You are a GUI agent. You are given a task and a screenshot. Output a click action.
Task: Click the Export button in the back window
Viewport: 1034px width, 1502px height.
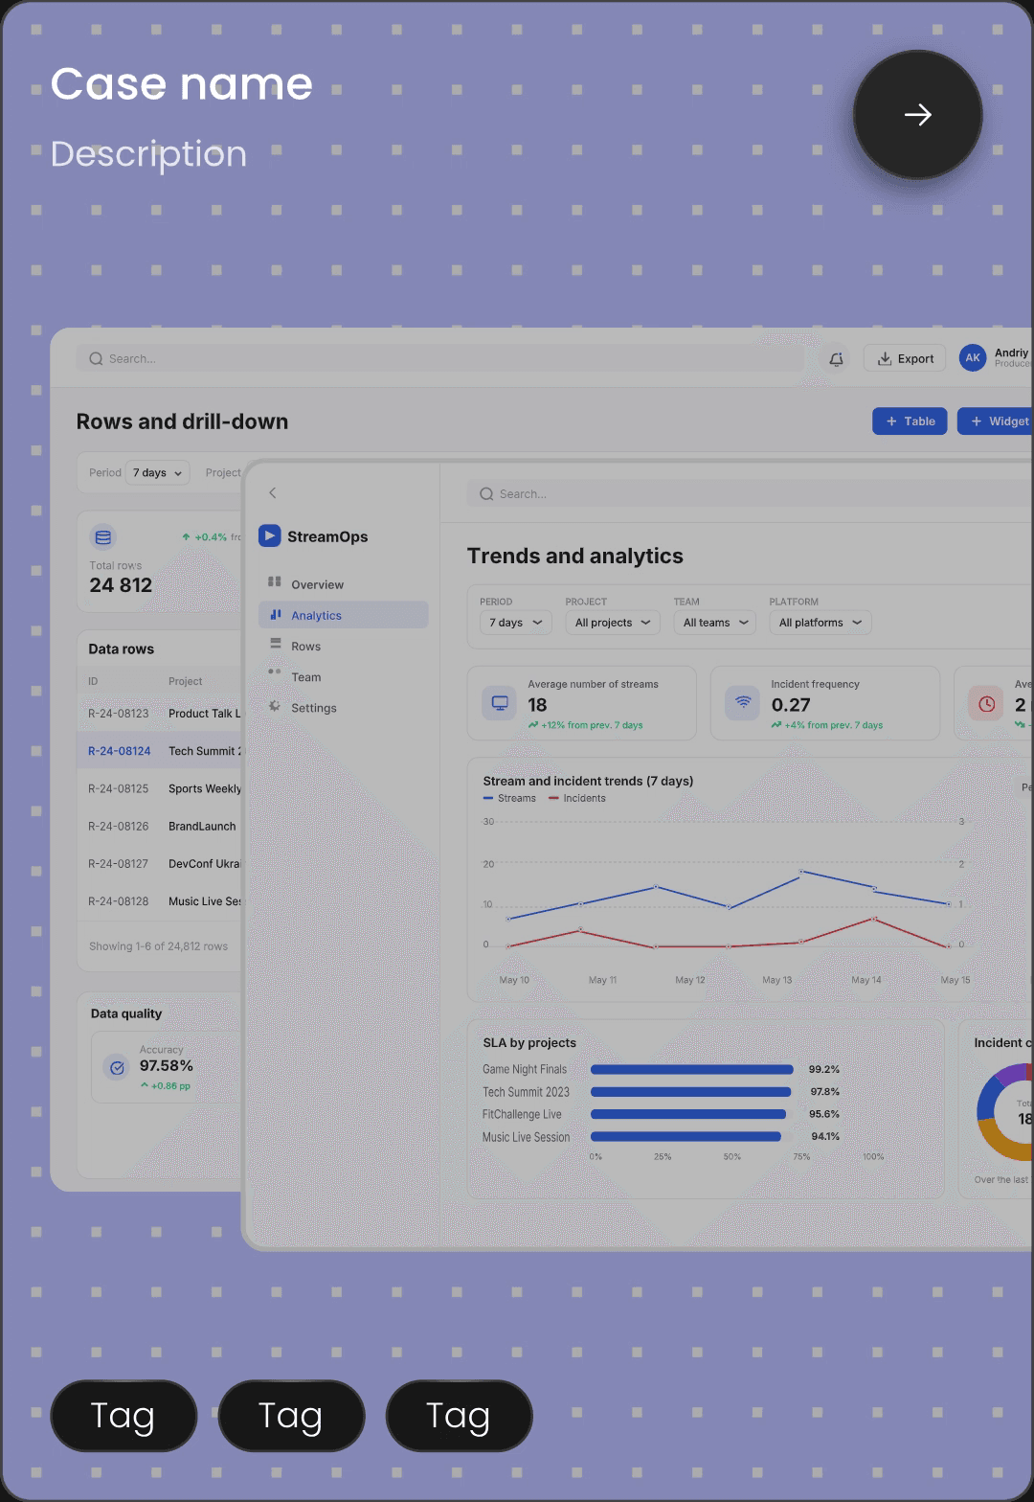(x=905, y=358)
